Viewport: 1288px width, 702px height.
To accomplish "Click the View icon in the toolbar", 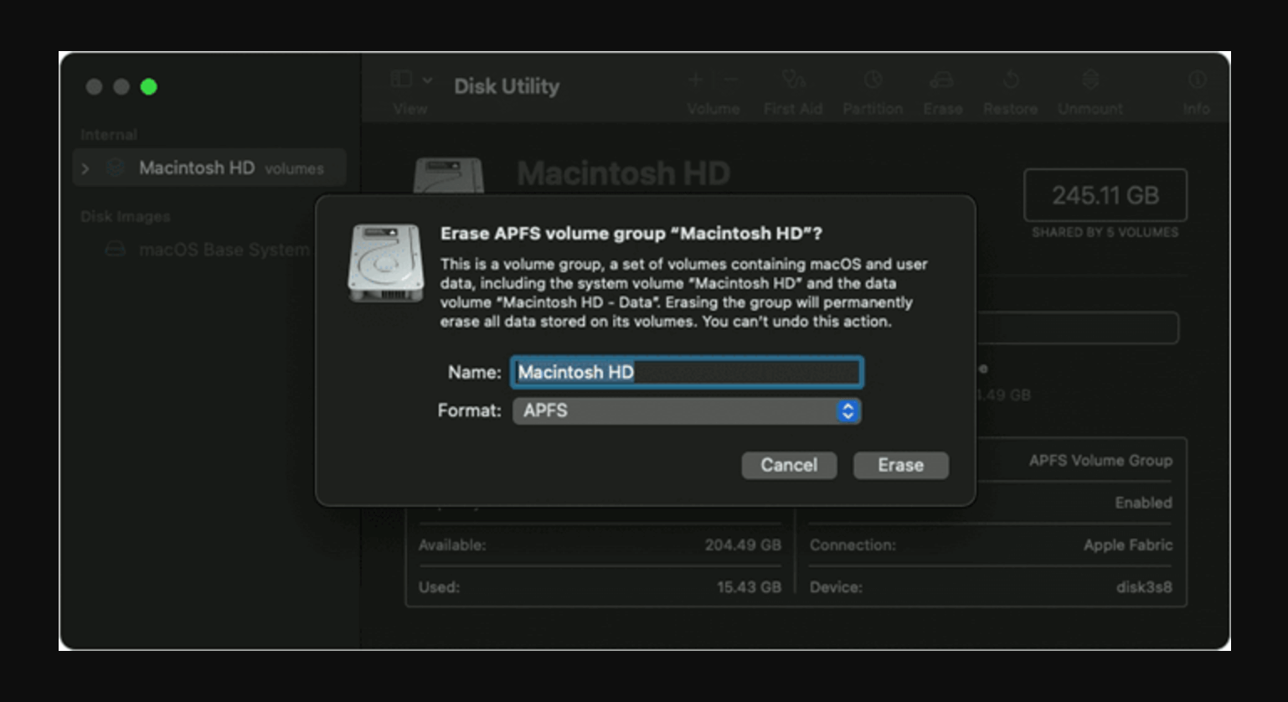I will pyautogui.click(x=401, y=80).
